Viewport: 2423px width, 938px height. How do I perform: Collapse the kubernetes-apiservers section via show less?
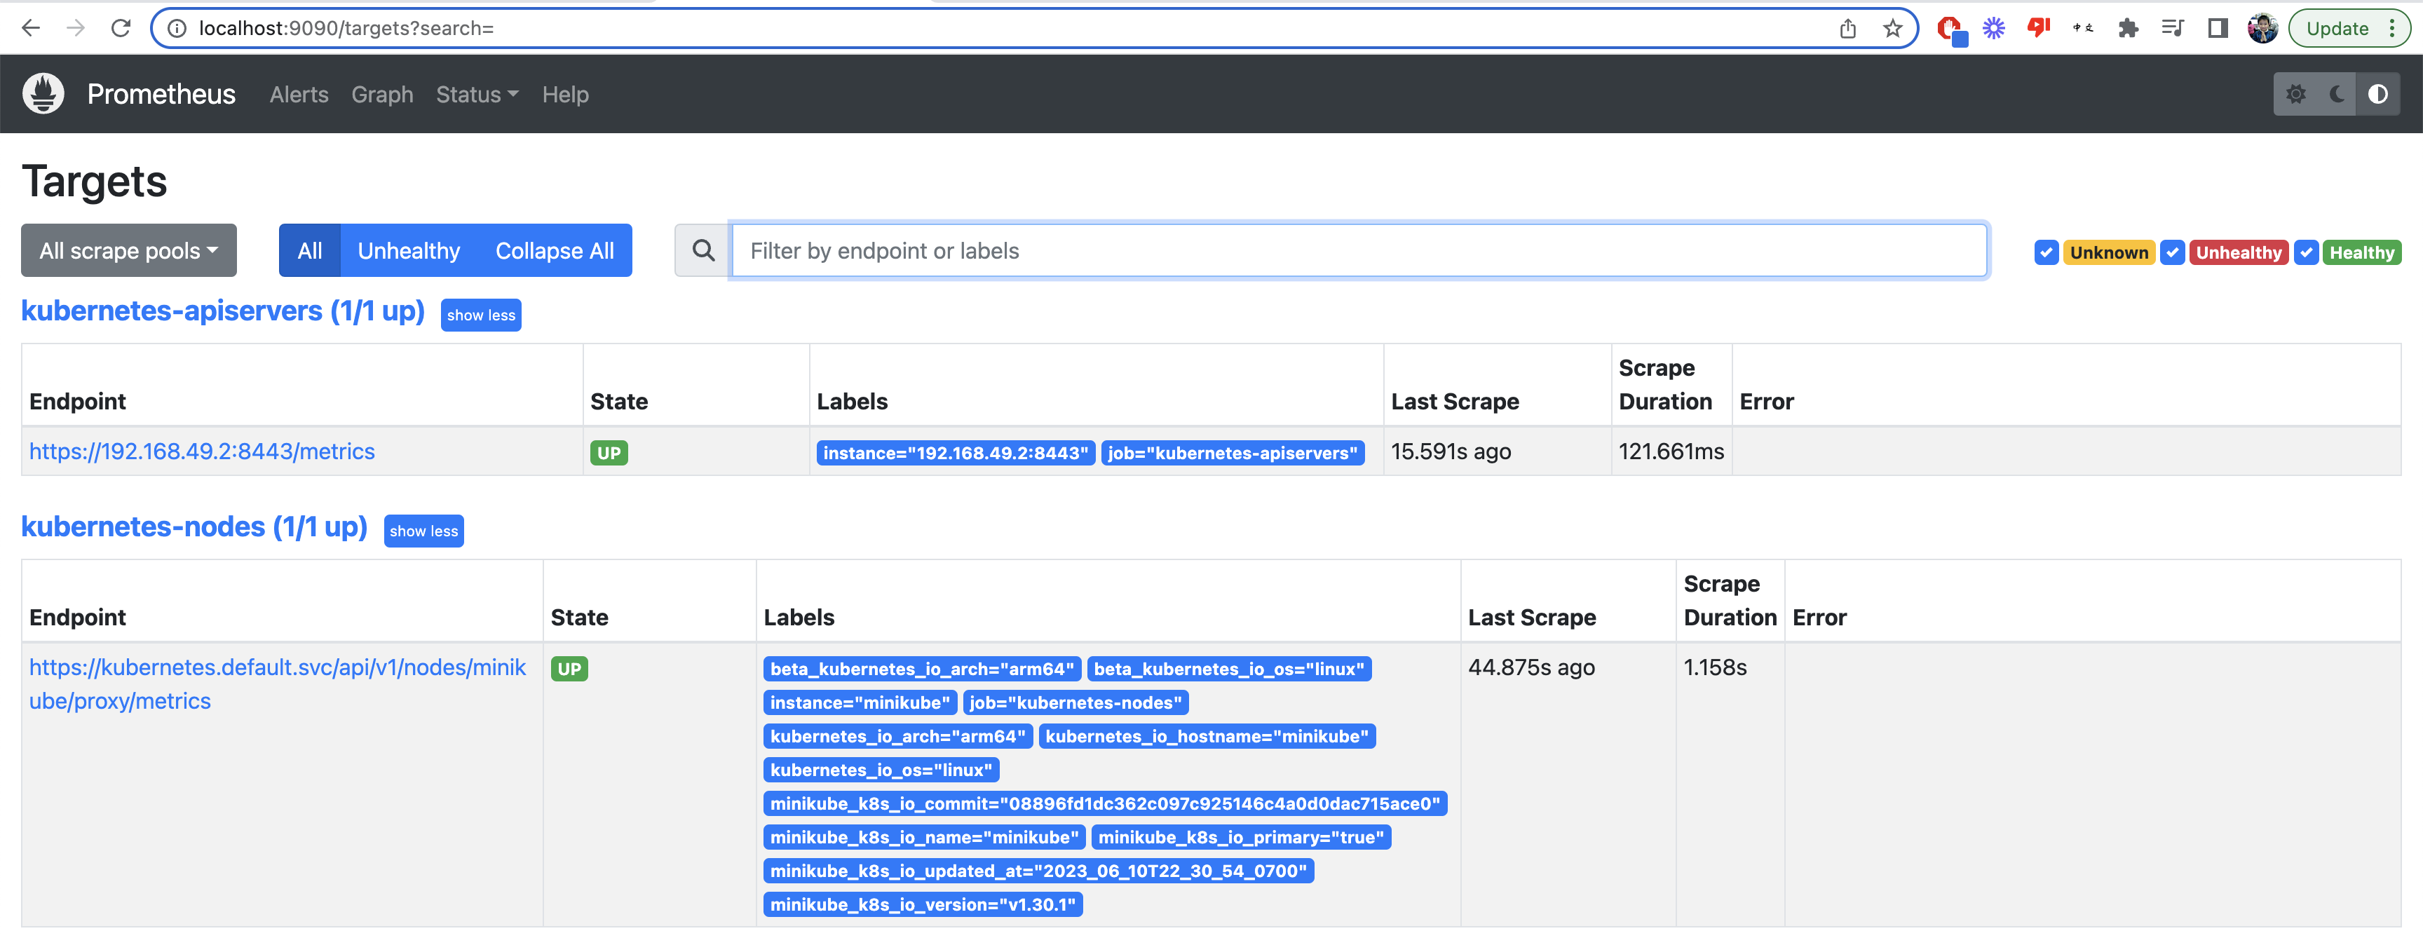pos(481,315)
